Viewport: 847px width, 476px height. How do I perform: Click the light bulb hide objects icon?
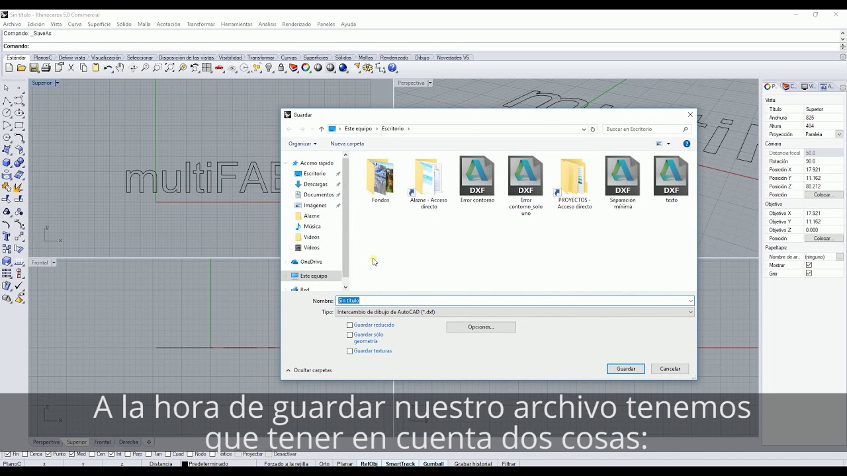(x=269, y=67)
